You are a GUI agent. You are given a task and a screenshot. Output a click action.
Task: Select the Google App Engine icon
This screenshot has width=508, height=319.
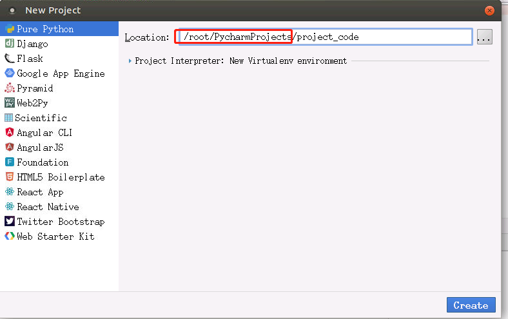[x=10, y=73]
